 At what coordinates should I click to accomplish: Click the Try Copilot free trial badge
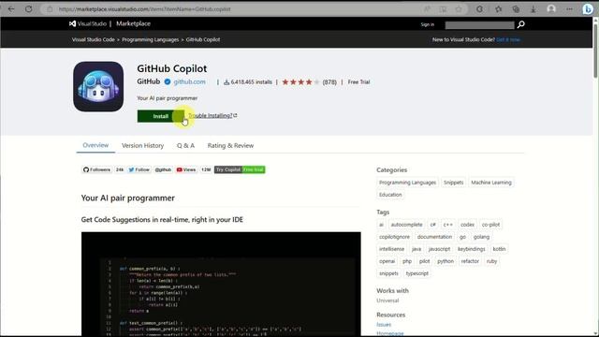pos(240,169)
